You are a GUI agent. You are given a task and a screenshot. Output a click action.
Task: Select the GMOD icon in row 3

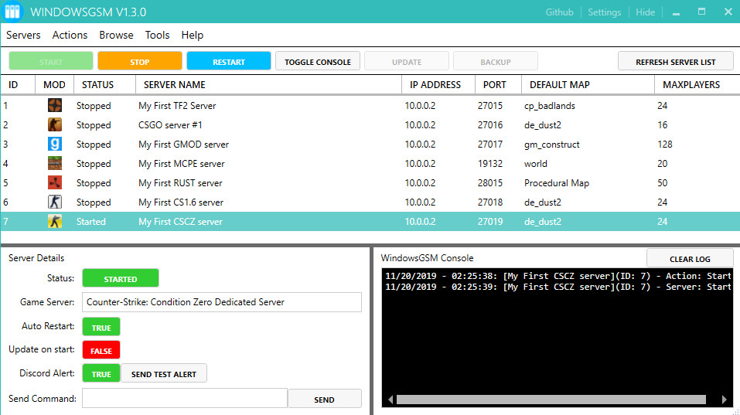(55, 144)
